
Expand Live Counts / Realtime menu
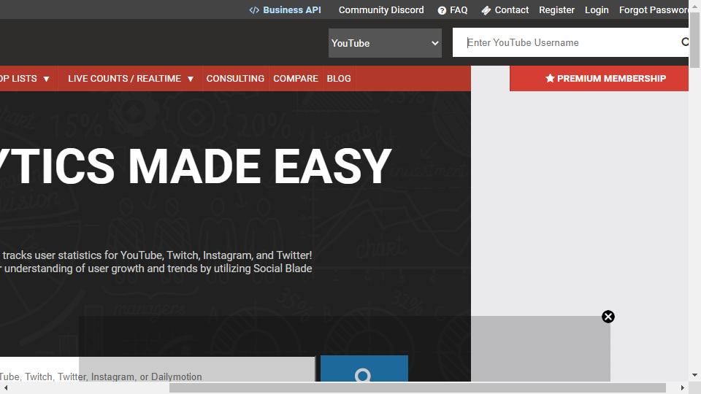tap(131, 79)
